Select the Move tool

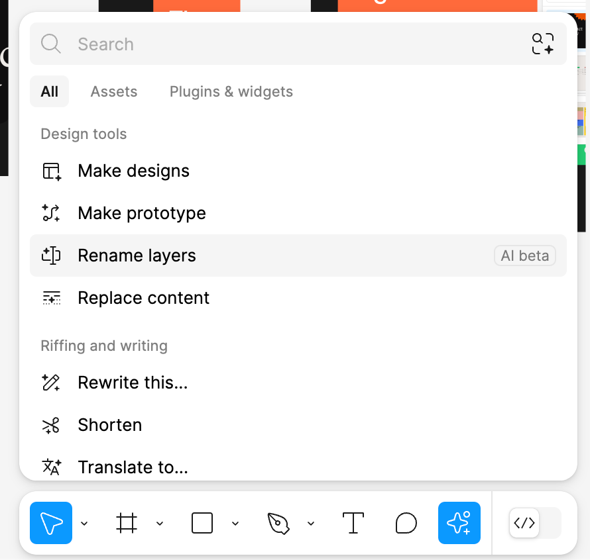[51, 523]
